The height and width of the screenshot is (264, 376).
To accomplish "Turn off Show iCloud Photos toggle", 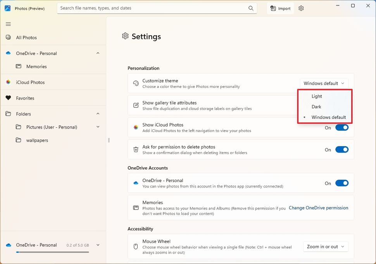I will click(x=342, y=128).
